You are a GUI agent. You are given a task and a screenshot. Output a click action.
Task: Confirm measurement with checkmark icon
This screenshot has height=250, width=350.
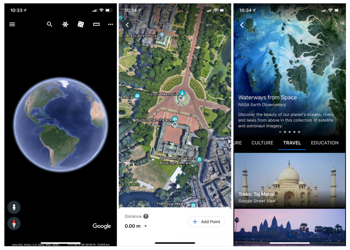tap(223, 25)
